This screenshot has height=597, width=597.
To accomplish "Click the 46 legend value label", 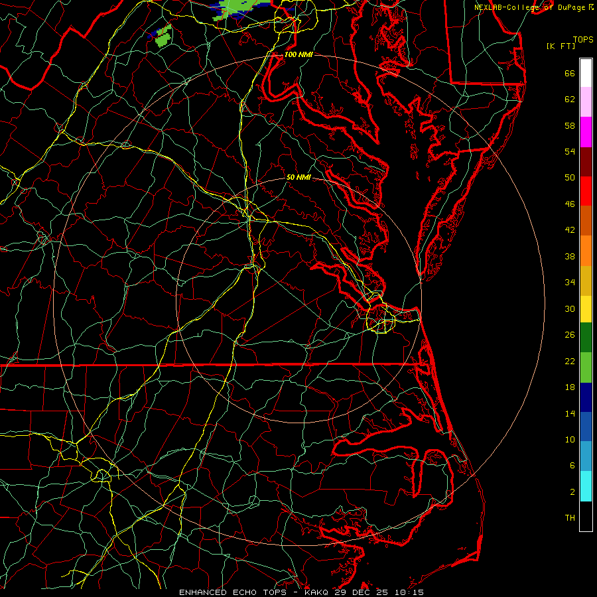I will pos(570,204).
